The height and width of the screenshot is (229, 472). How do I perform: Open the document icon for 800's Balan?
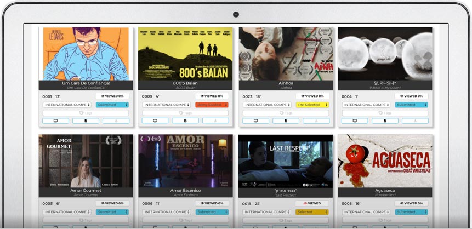(x=185, y=121)
